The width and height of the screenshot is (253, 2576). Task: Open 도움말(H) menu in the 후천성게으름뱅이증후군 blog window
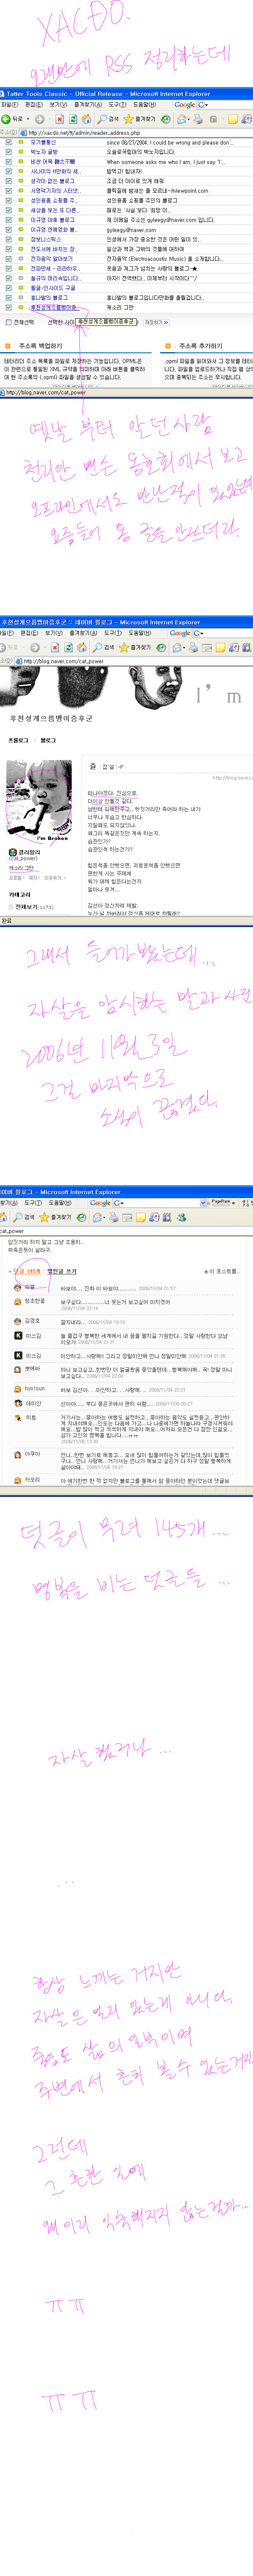coord(140,632)
